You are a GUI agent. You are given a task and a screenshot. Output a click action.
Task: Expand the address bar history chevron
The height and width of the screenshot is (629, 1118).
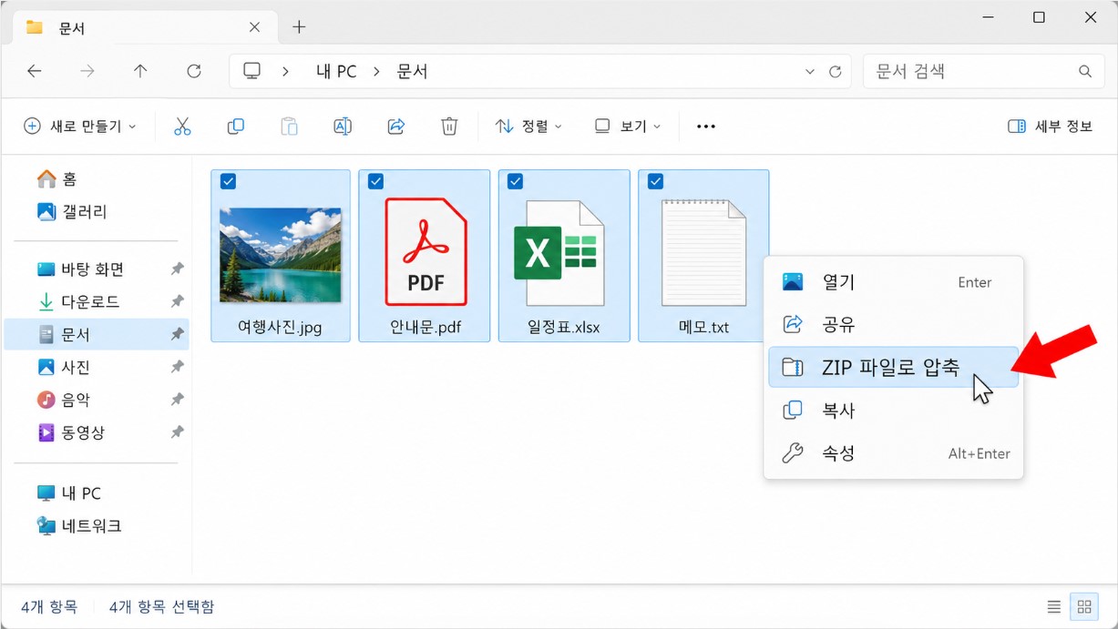click(810, 71)
